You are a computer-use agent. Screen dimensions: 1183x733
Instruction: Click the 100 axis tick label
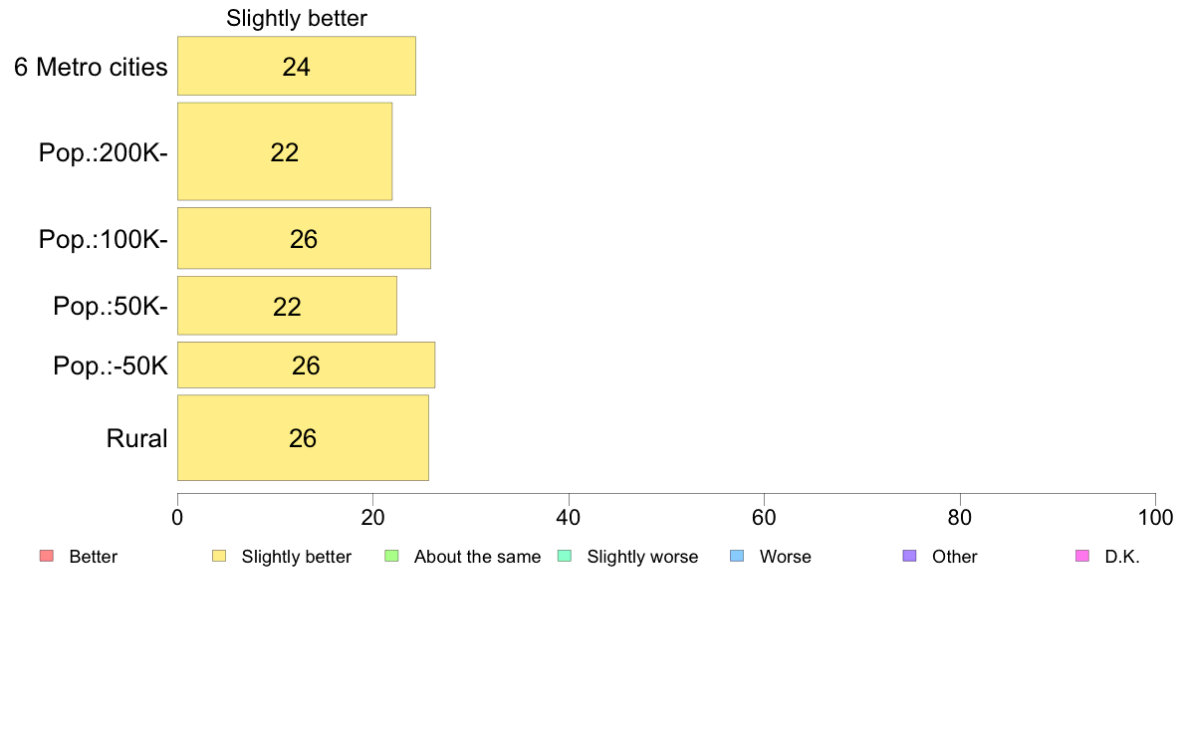(x=1155, y=517)
